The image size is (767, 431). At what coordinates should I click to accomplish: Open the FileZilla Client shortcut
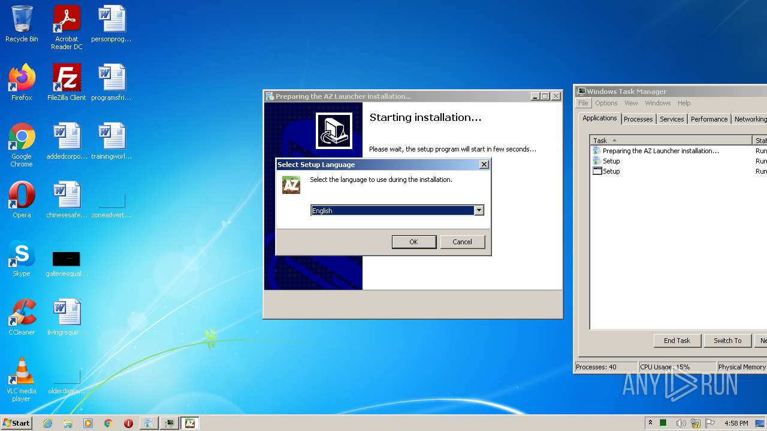[67, 83]
